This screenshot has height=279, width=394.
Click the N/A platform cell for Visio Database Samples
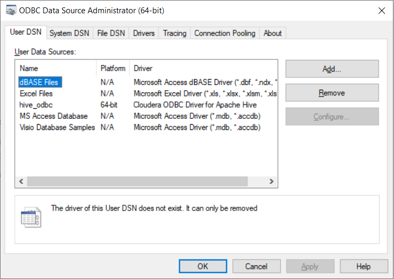[x=107, y=127]
